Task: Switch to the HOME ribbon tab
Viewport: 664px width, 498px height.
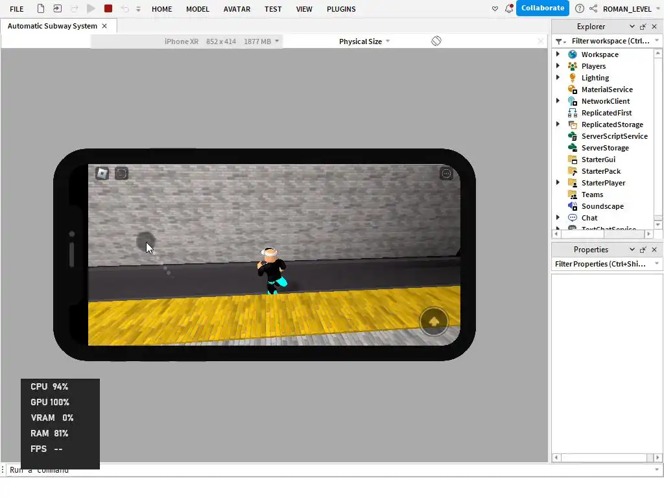Action: click(161, 9)
